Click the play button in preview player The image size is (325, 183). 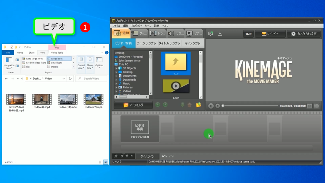pos(211,106)
